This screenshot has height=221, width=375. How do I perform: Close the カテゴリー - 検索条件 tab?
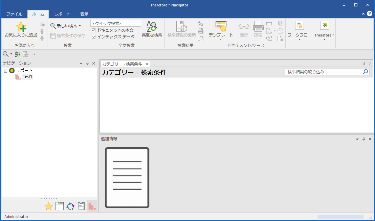pyautogui.click(x=147, y=64)
